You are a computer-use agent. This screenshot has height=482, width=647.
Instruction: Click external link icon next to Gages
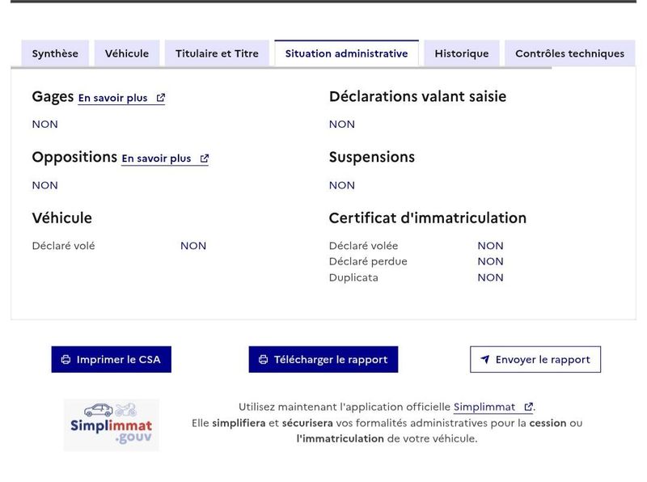(160, 98)
